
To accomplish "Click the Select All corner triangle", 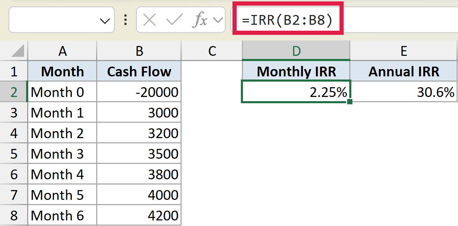I will click(18, 51).
